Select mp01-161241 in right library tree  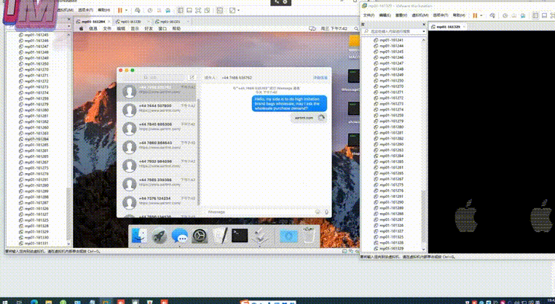tap(389, 40)
